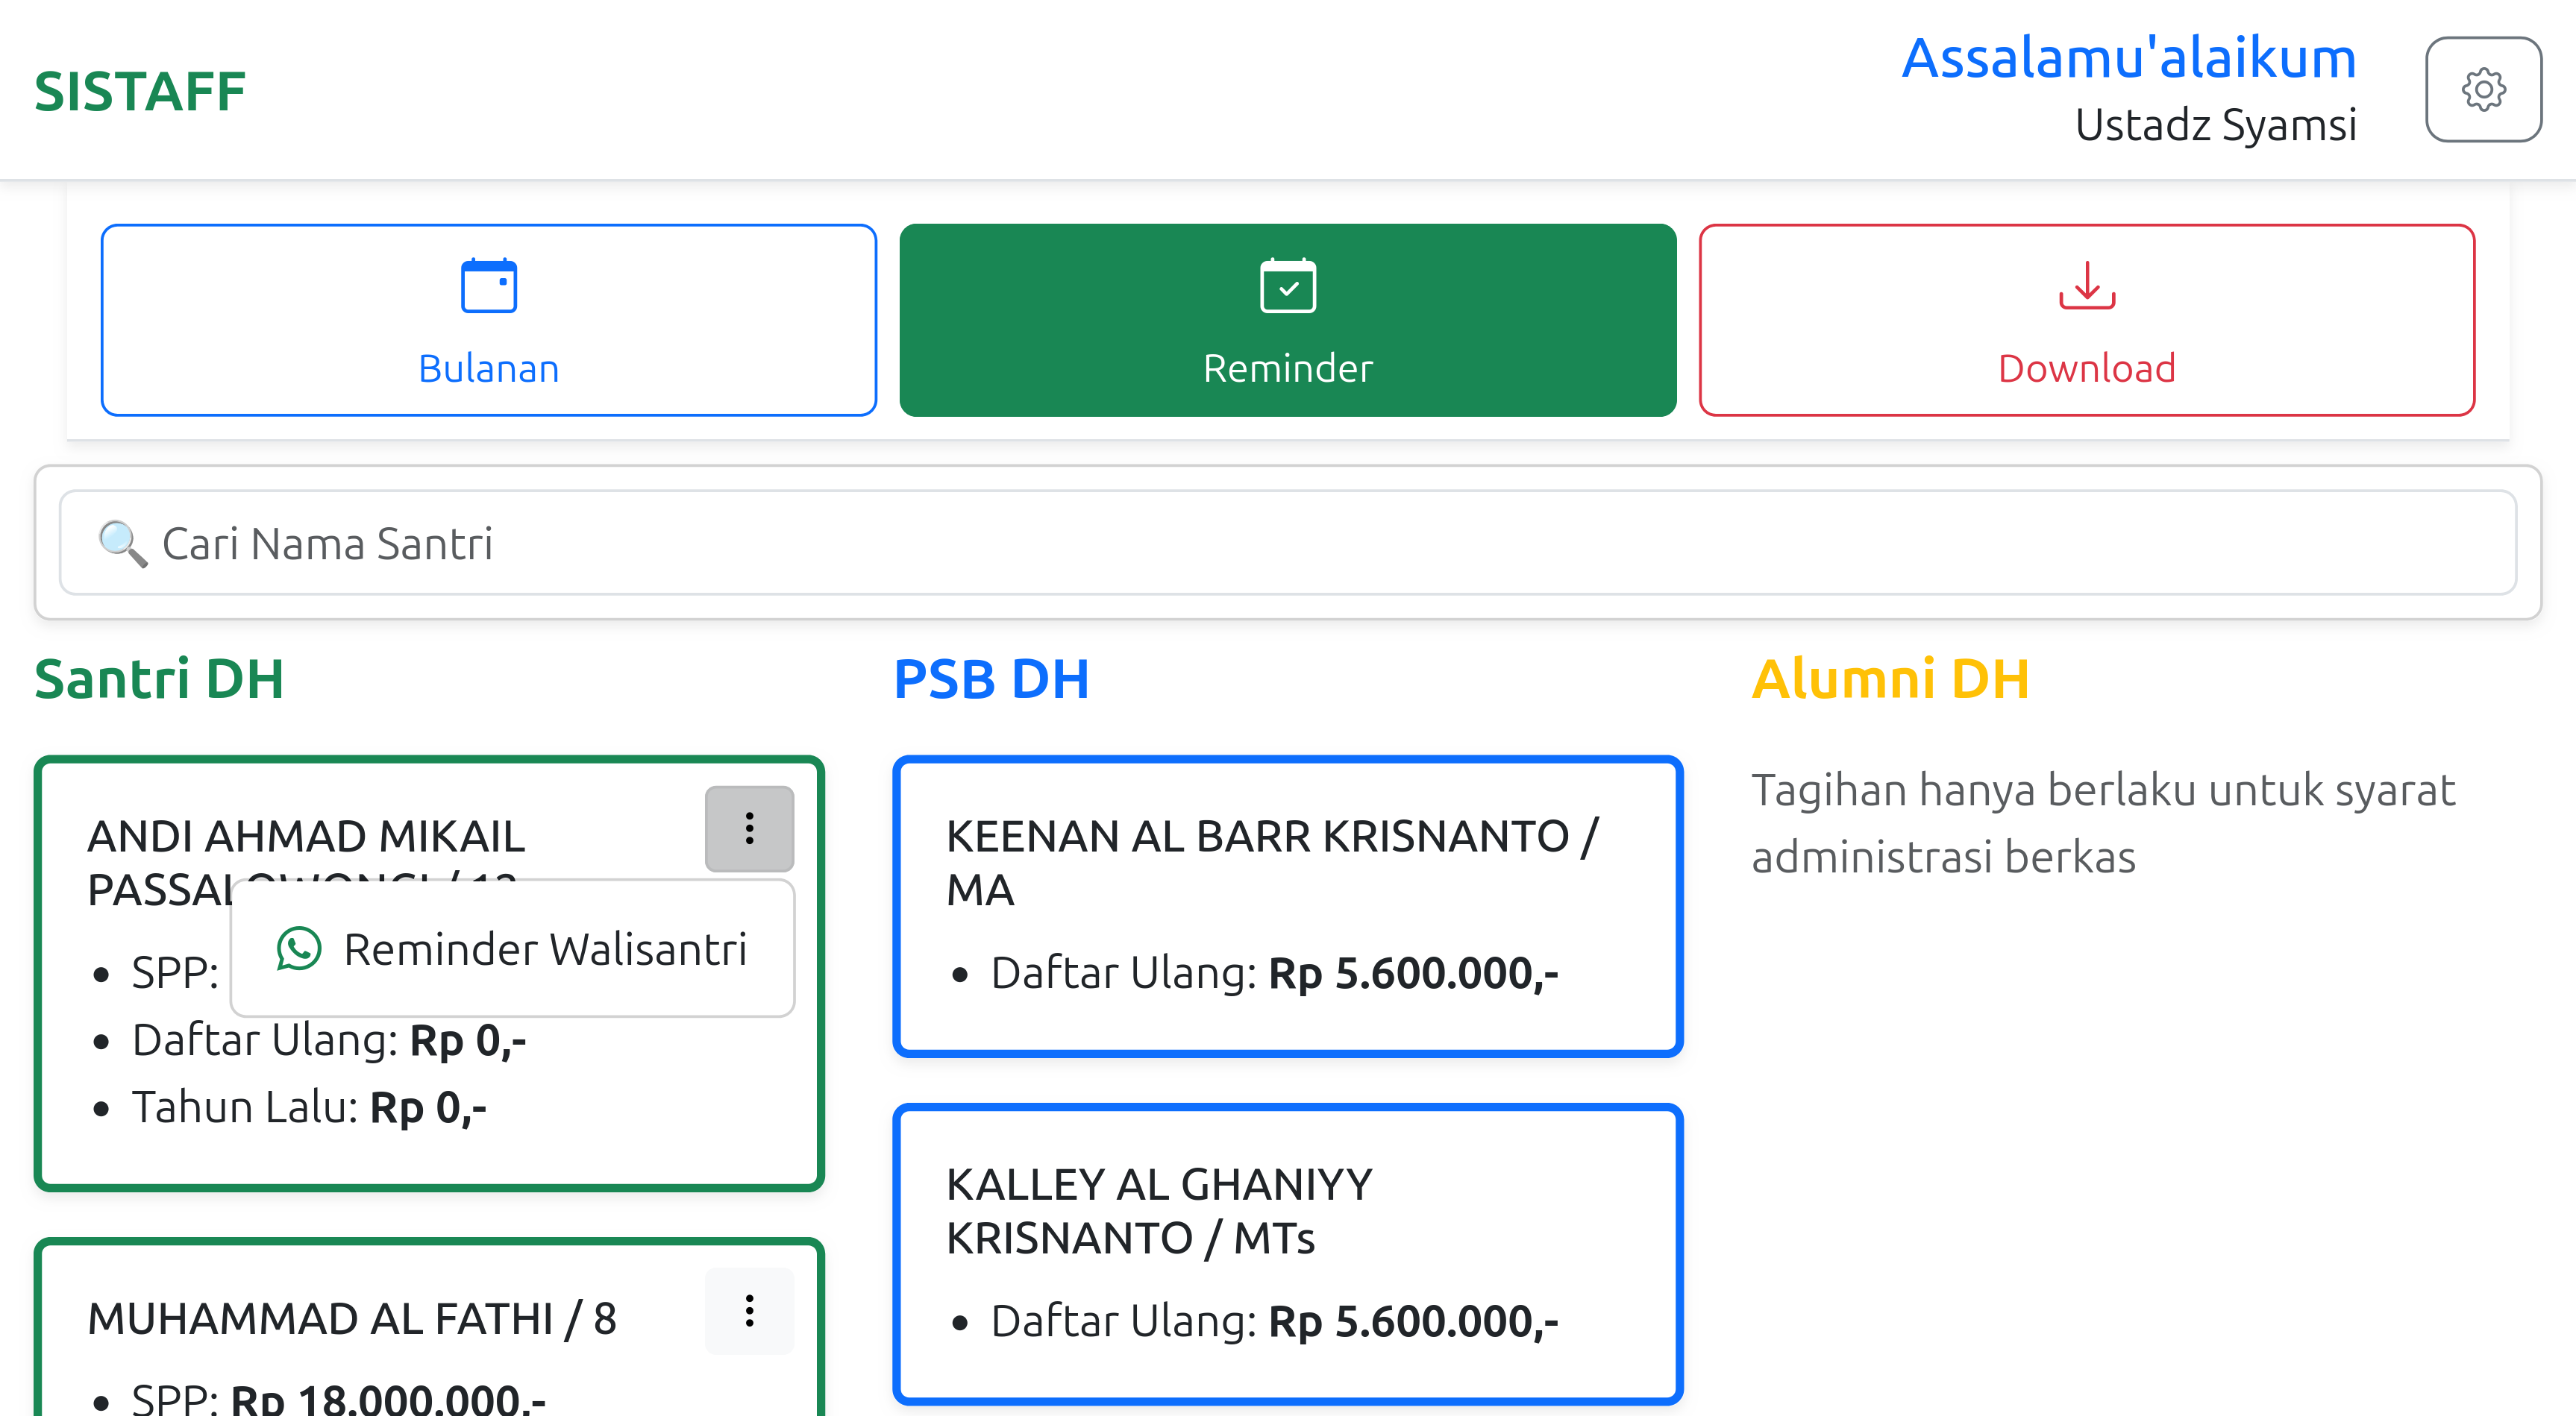Open settings via the gear icon
This screenshot has height=1416, width=2576.
tap(2482, 90)
